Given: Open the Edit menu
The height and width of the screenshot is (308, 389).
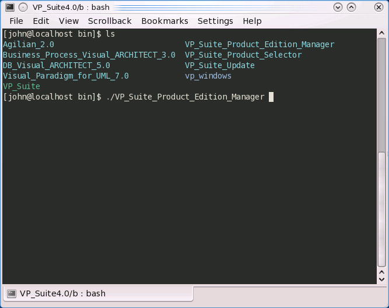Looking at the screenshot, I should (x=41, y=21).
